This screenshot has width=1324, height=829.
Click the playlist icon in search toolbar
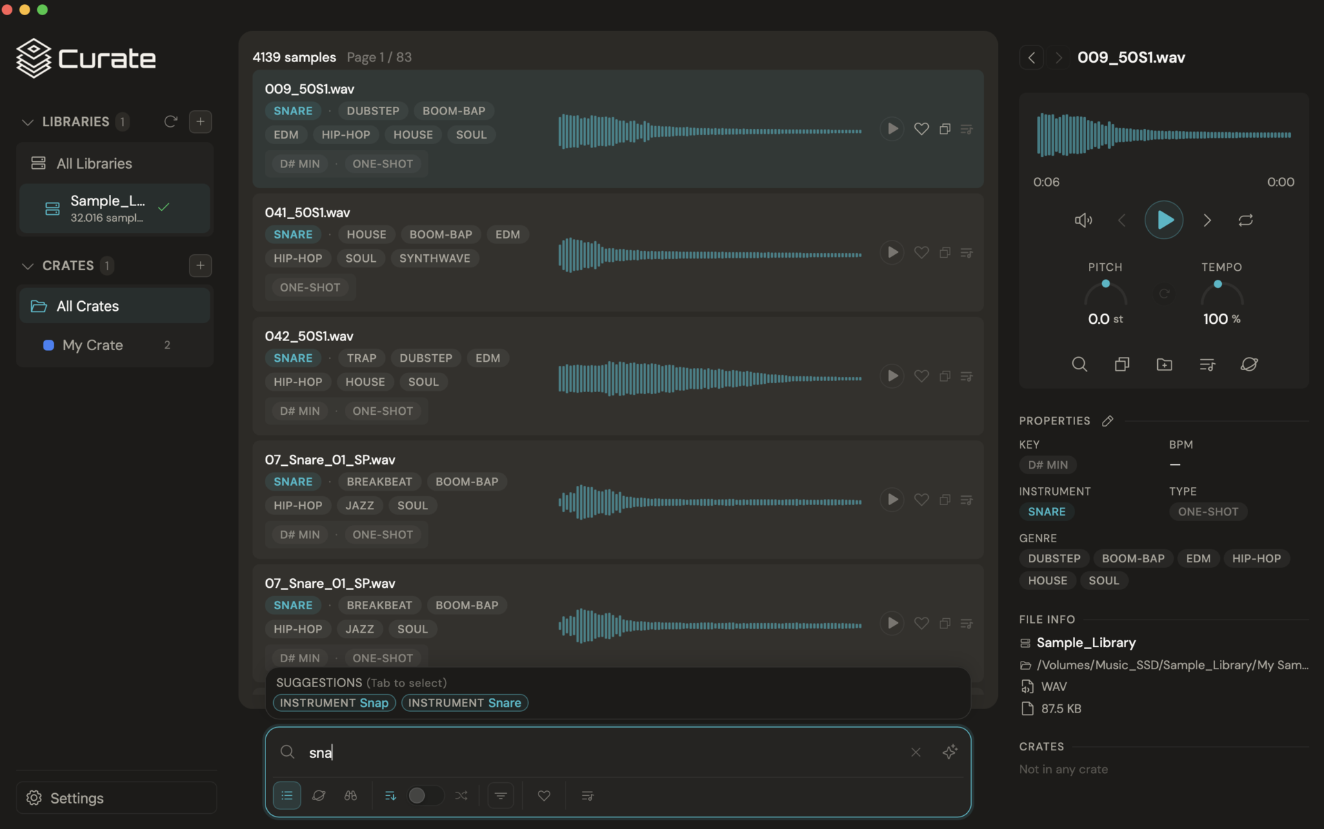click(x=588, y=795)
